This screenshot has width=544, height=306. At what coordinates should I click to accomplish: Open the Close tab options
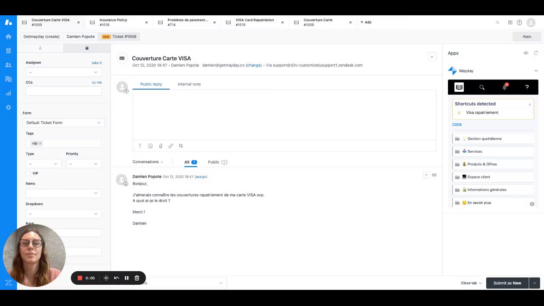pyautogui.click(x=471, y=283)
